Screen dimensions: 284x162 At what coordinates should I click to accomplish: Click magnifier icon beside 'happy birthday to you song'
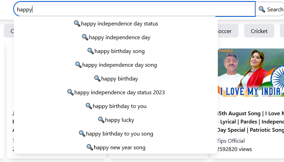(82, 133)
